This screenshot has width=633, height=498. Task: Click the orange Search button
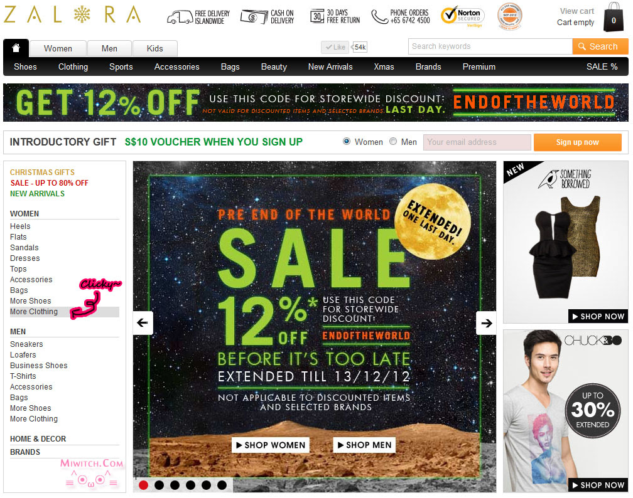600,46
